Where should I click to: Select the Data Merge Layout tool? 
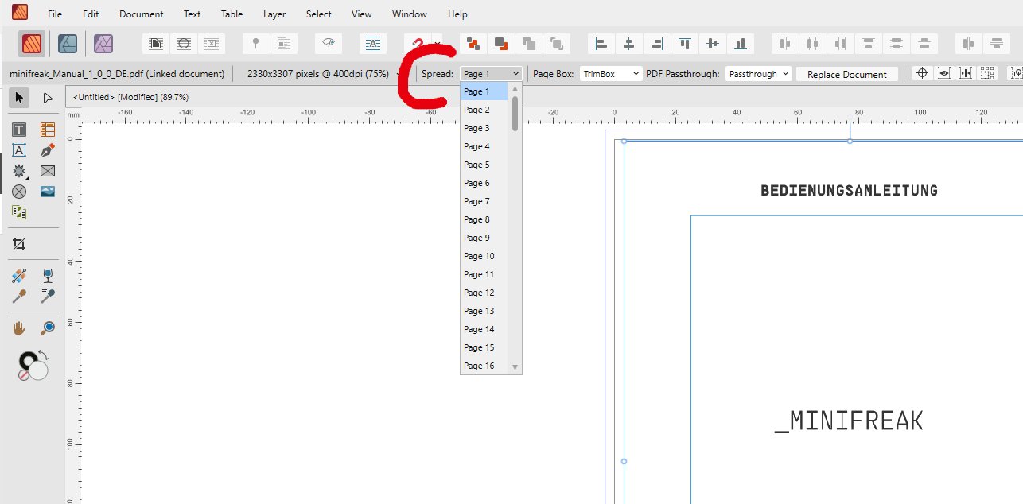[x=20, y=212]
